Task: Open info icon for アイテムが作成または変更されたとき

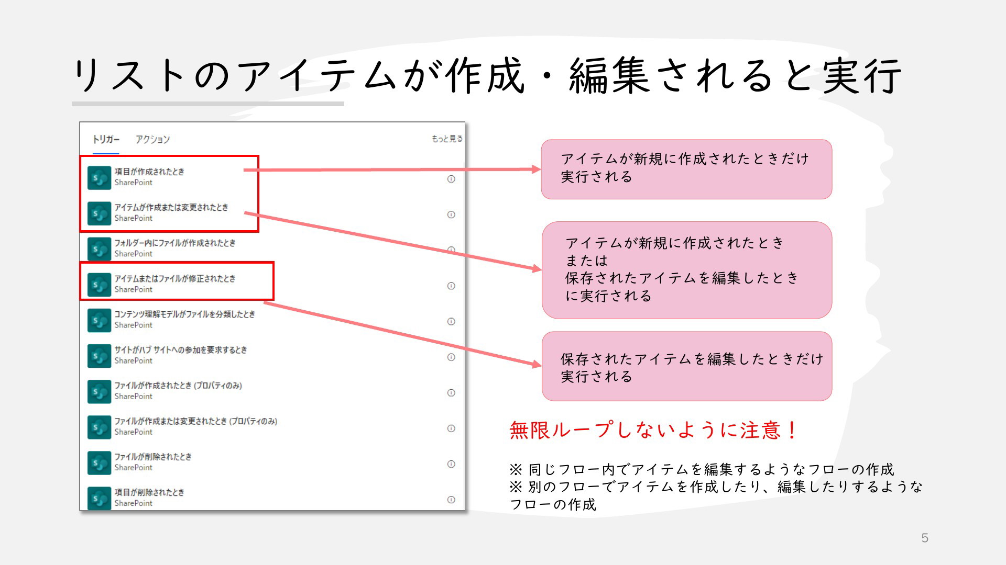Action: (x=451, y=214)
